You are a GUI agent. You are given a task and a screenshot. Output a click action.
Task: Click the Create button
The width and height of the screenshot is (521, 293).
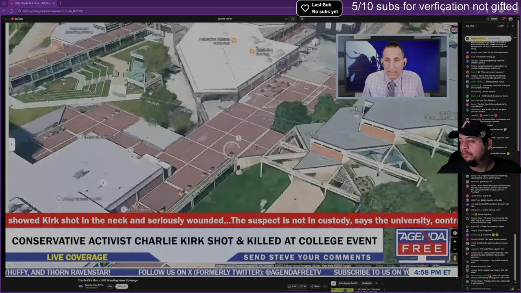coord(493,19)
